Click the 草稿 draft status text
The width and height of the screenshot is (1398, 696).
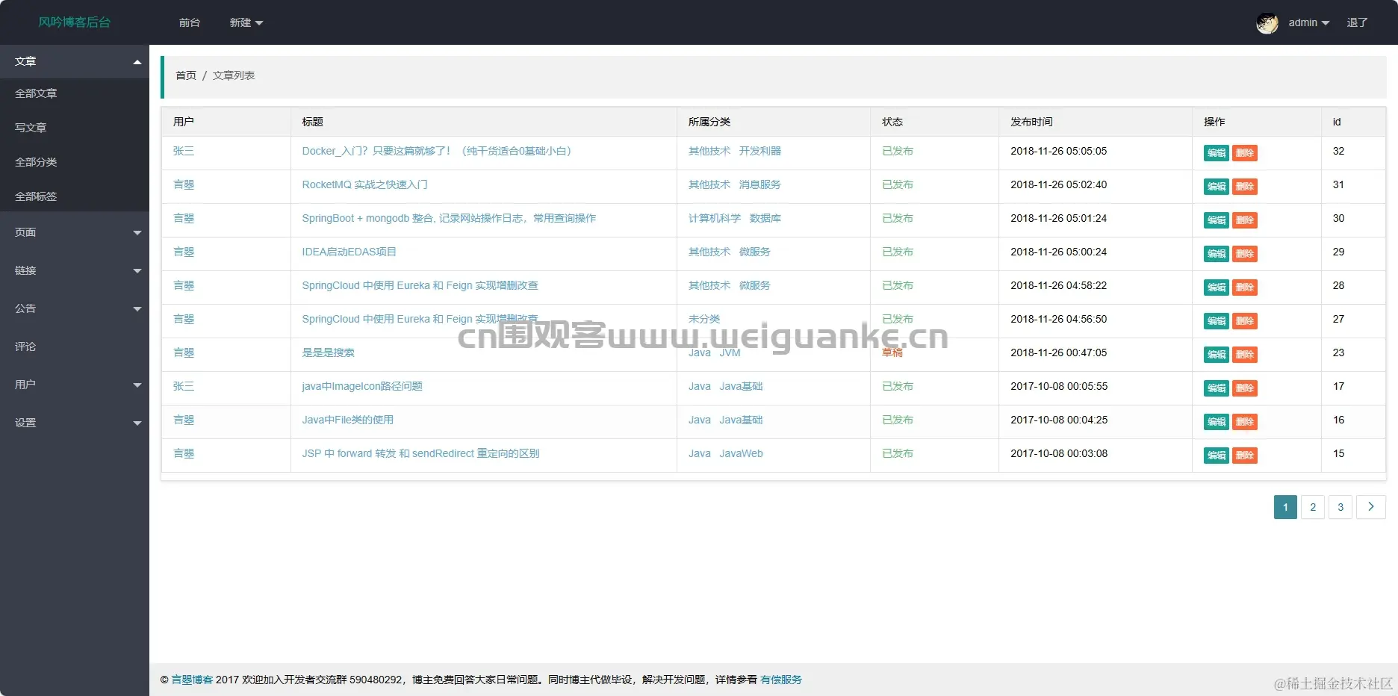pyautogui.click(x=892, y=352)
